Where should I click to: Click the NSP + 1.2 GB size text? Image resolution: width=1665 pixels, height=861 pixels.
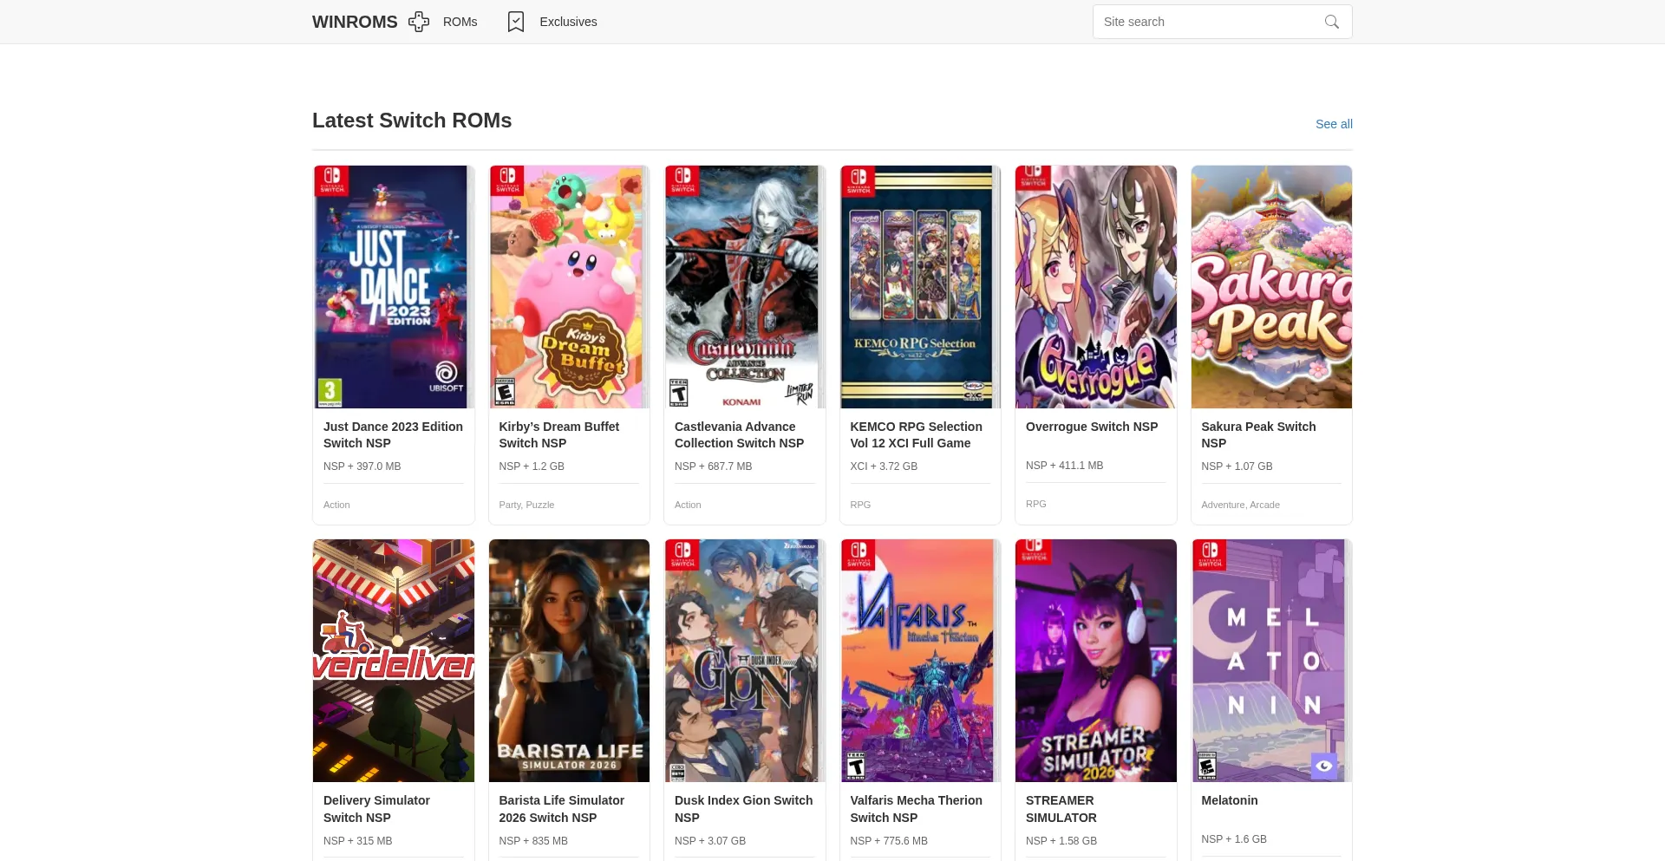[x=532, y=466]
